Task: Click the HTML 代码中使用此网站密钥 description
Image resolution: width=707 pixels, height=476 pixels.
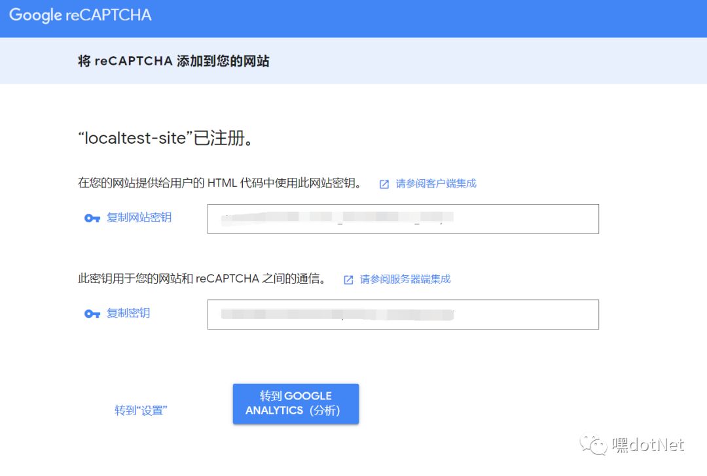Action: [219, 183]
